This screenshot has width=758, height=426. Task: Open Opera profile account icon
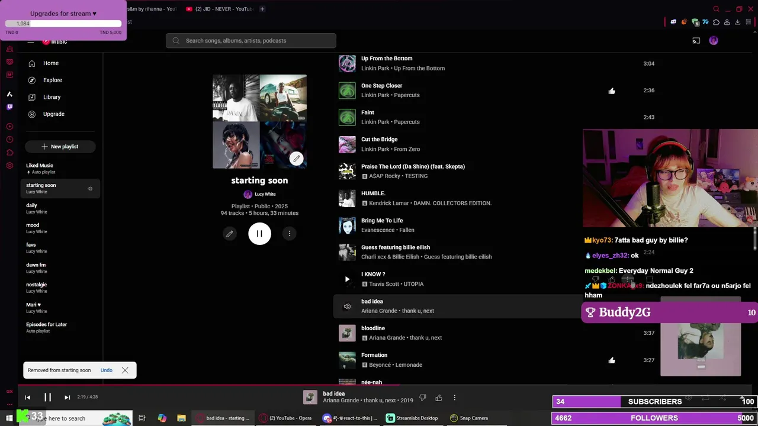click(x=727, y=22)
